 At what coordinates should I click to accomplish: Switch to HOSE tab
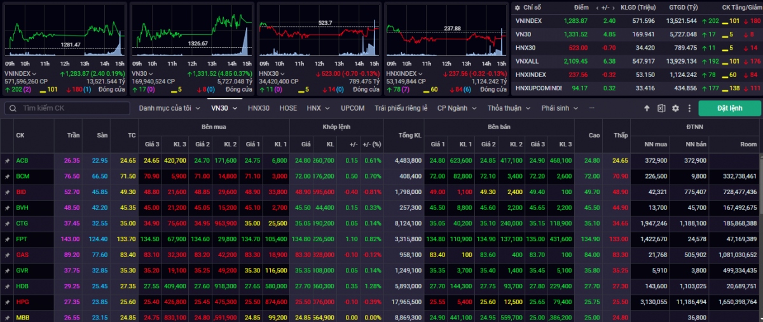pos(288,108)
